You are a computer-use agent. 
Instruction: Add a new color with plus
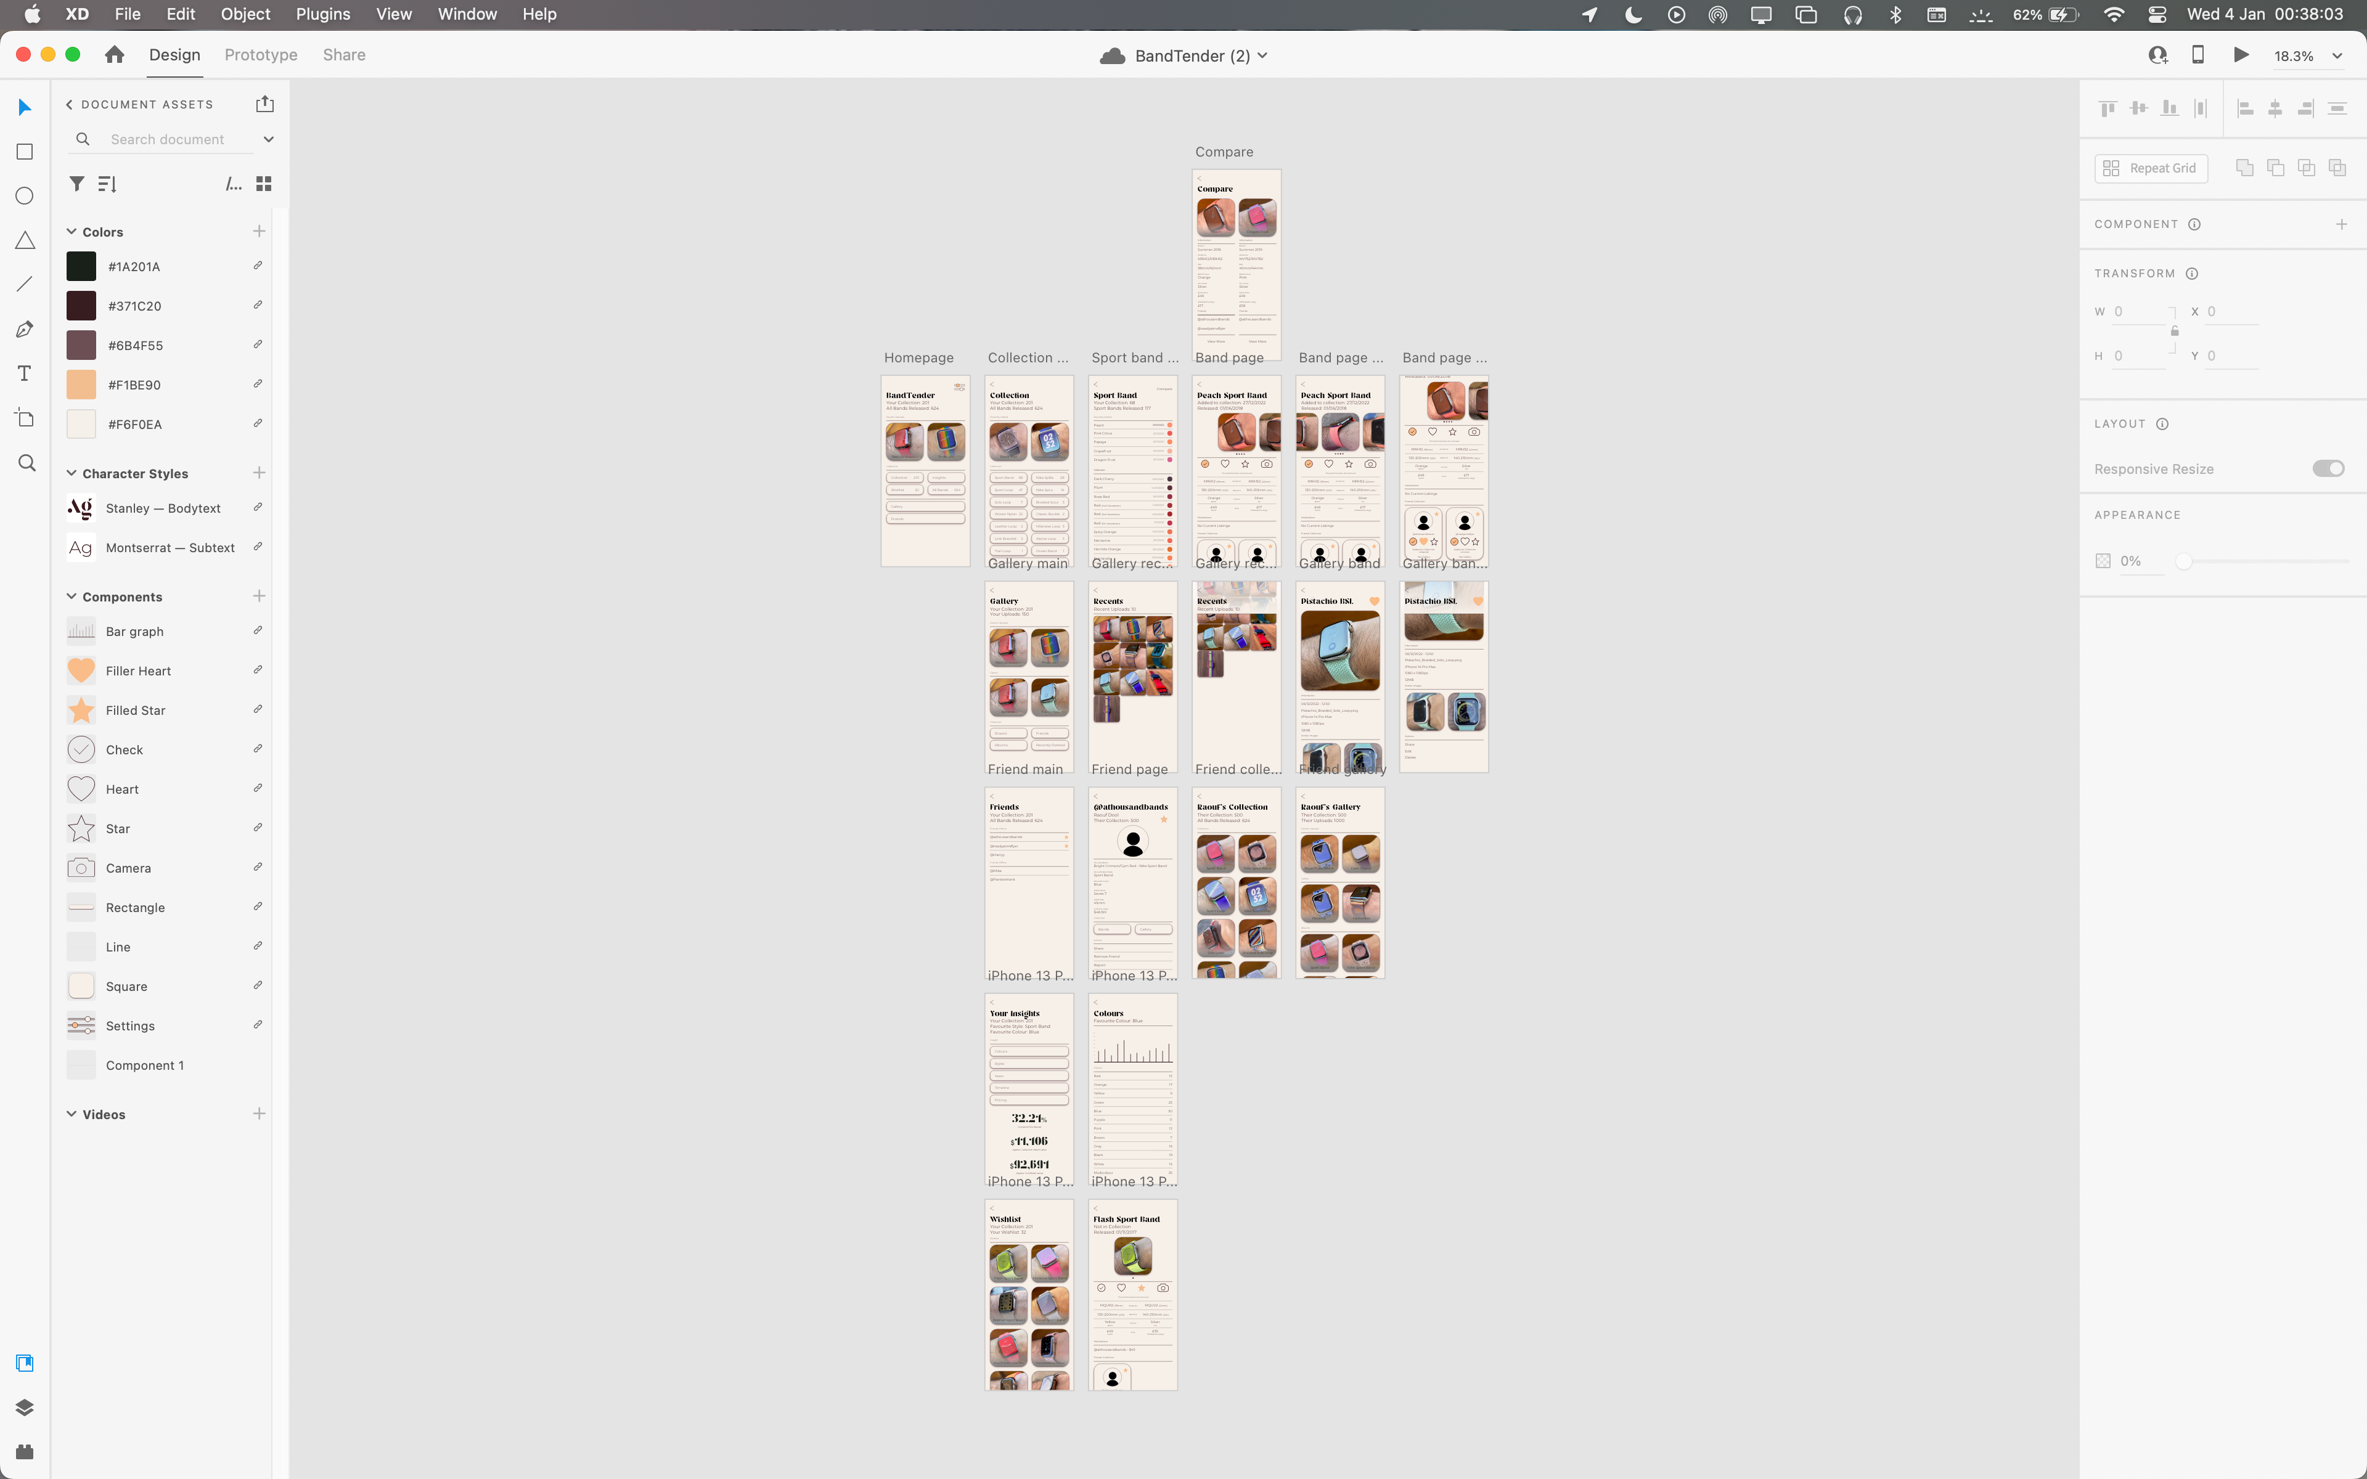tap(259, 232)
